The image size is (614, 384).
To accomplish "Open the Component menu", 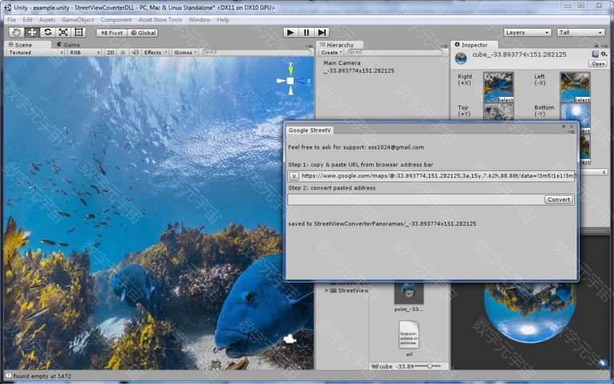I will [x=116, y=19].
